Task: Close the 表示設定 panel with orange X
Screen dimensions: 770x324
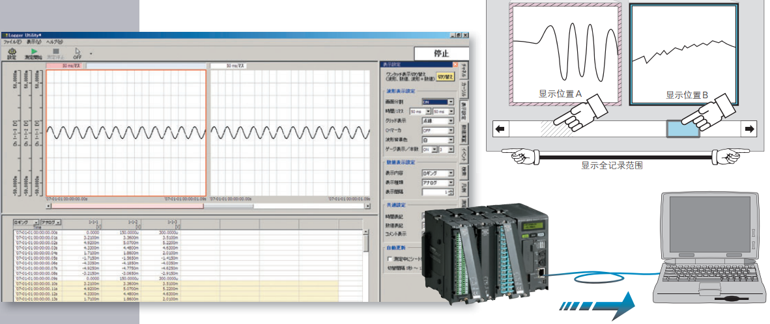Action: click(455, 64)
